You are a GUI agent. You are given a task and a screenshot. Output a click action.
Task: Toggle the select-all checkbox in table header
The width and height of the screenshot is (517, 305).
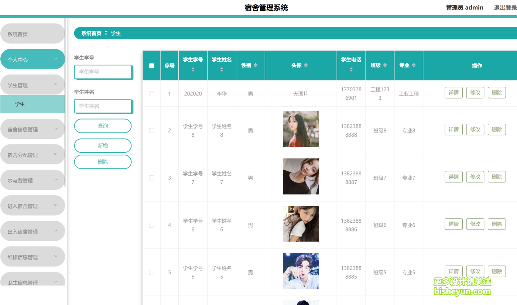coord(151,66)
